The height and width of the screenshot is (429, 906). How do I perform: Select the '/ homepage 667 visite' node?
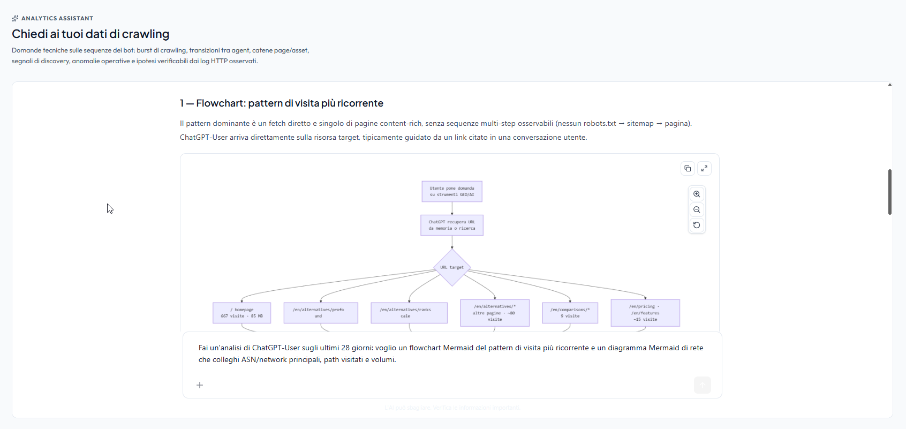[241, 313]
